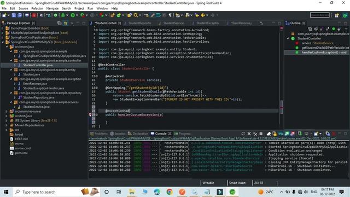Click the Relaunch red-green toolbar icon
Image resolution: width=350 pixels, height=197 pixels.
point(102,15)
